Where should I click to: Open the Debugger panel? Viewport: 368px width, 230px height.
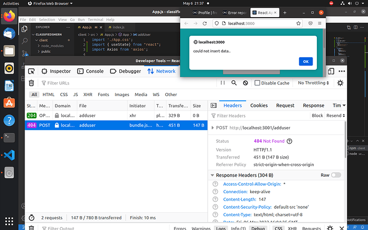tap(125, 71)
